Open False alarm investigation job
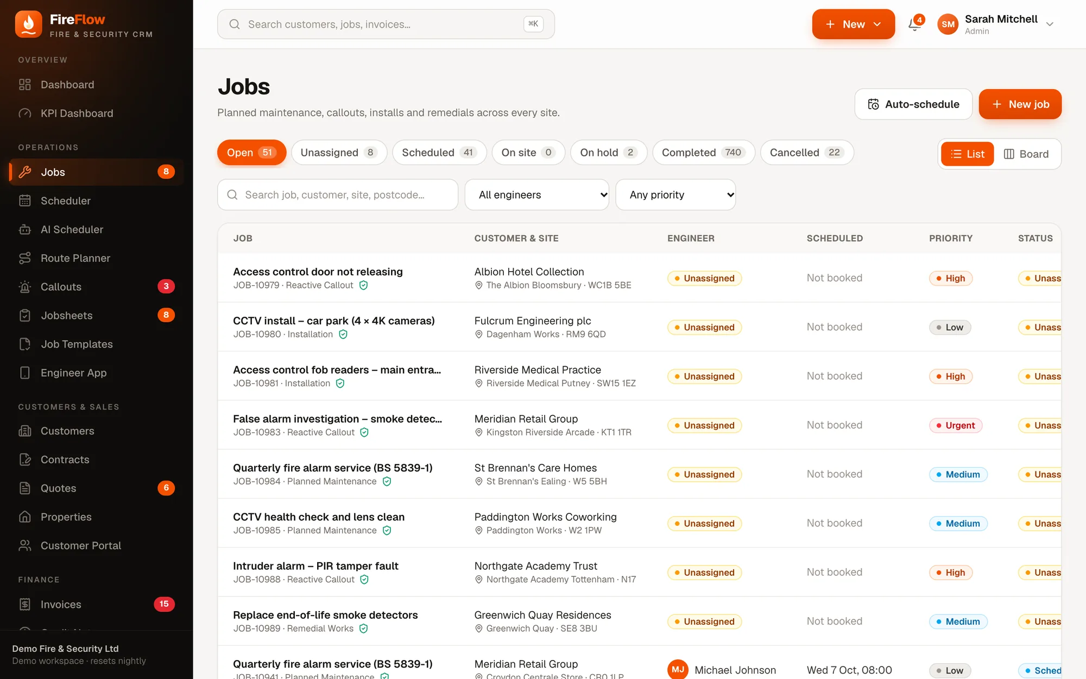Image resolution: width=1086 pixels, height=679 pixels. 337,419
